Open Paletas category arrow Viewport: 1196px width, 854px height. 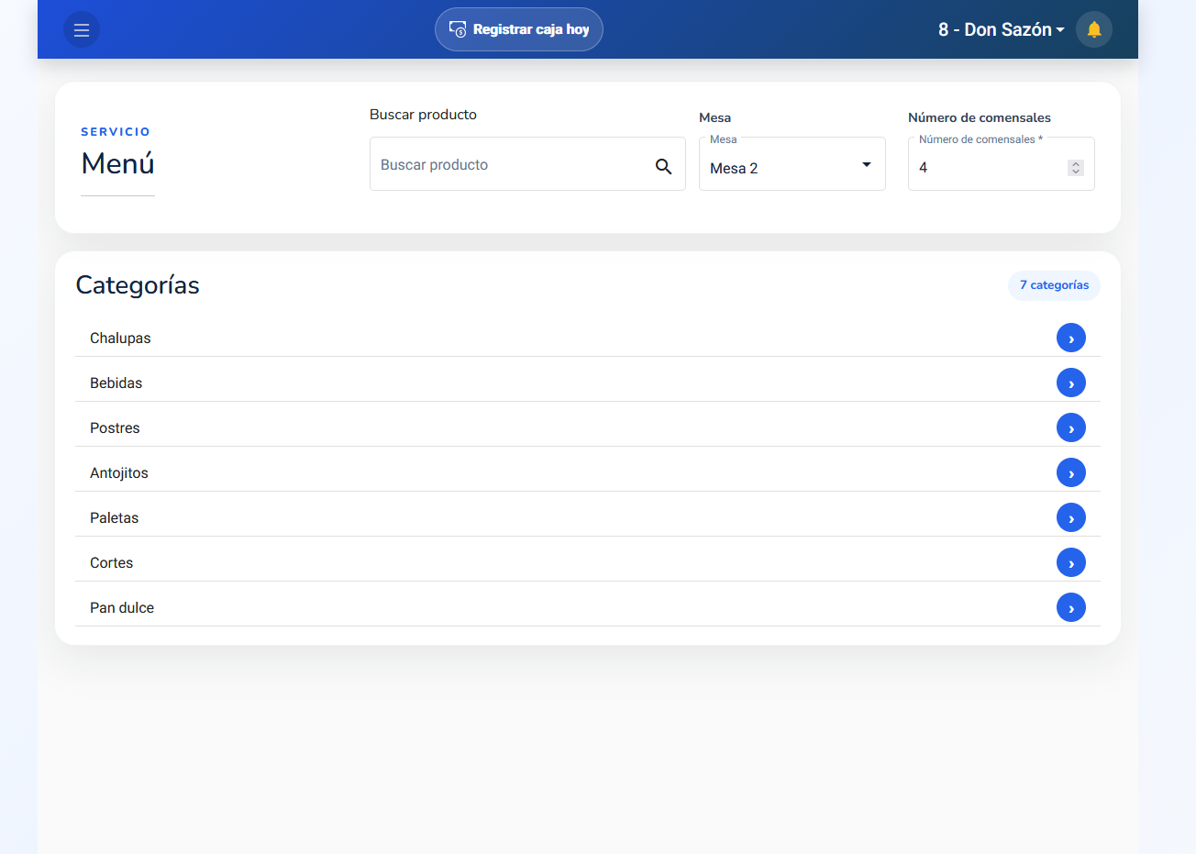coord(1071,517)
